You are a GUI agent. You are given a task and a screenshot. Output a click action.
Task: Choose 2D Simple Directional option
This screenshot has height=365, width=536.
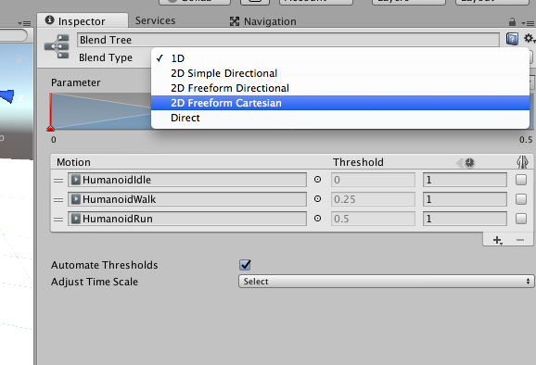click(x=340, y=73)
